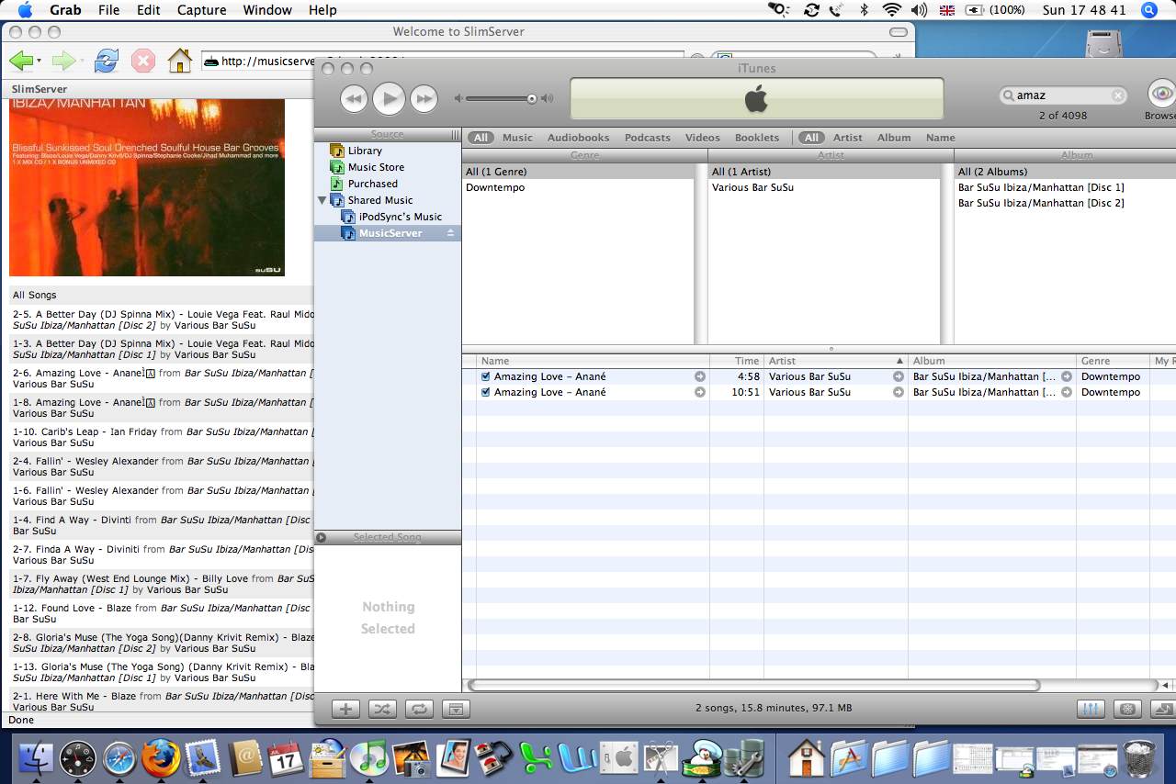Screen dimensions: 1176x784
Task: Select Bar SuSu Ibiza/Manhattan [Disc 1] album
Action: pyautogui.click(x=1040, y=187)
